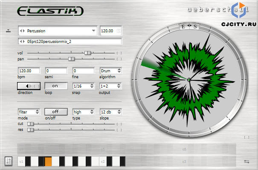The width and height of the screenshot is (258, 170).
Task: Click the vol slider handle
Action: pos(87,53)
